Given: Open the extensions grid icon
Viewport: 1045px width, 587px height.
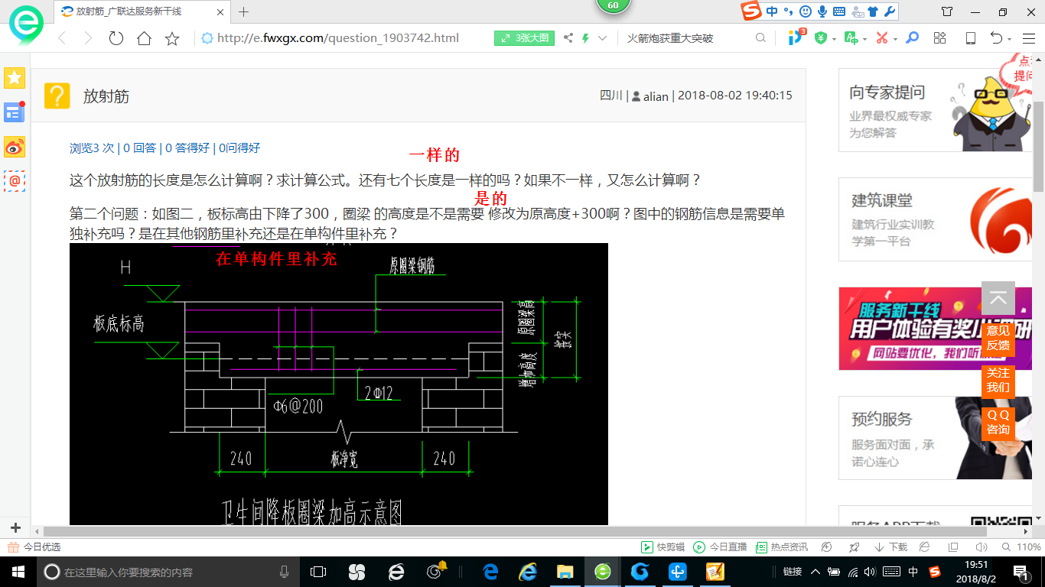Looking at the screenshot, I should click(940, 38).
